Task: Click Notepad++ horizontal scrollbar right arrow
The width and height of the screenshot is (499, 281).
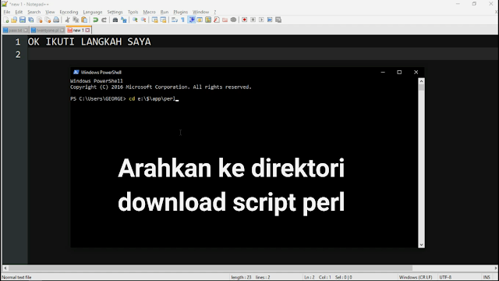Action: point(496,269)
